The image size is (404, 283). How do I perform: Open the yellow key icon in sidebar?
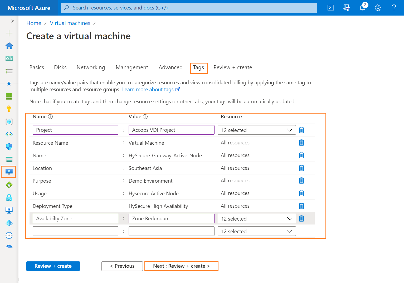click(9, 109)
